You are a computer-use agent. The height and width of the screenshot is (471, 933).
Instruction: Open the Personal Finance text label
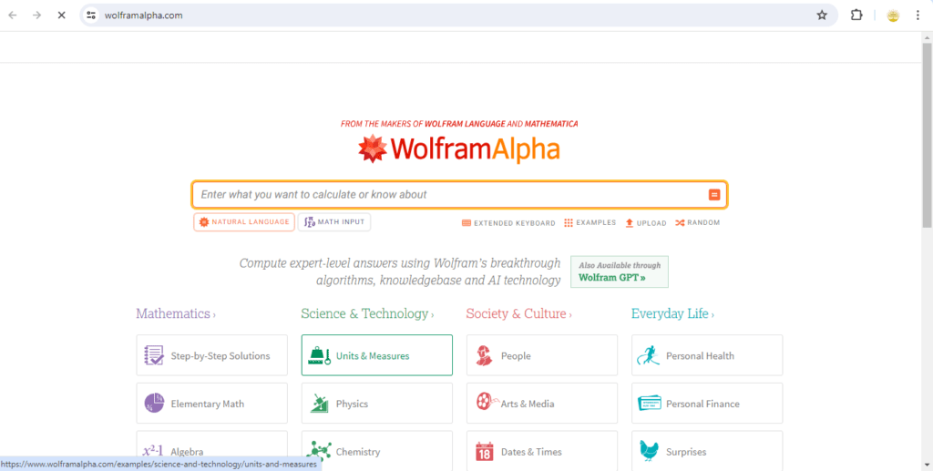click(702, 404)
